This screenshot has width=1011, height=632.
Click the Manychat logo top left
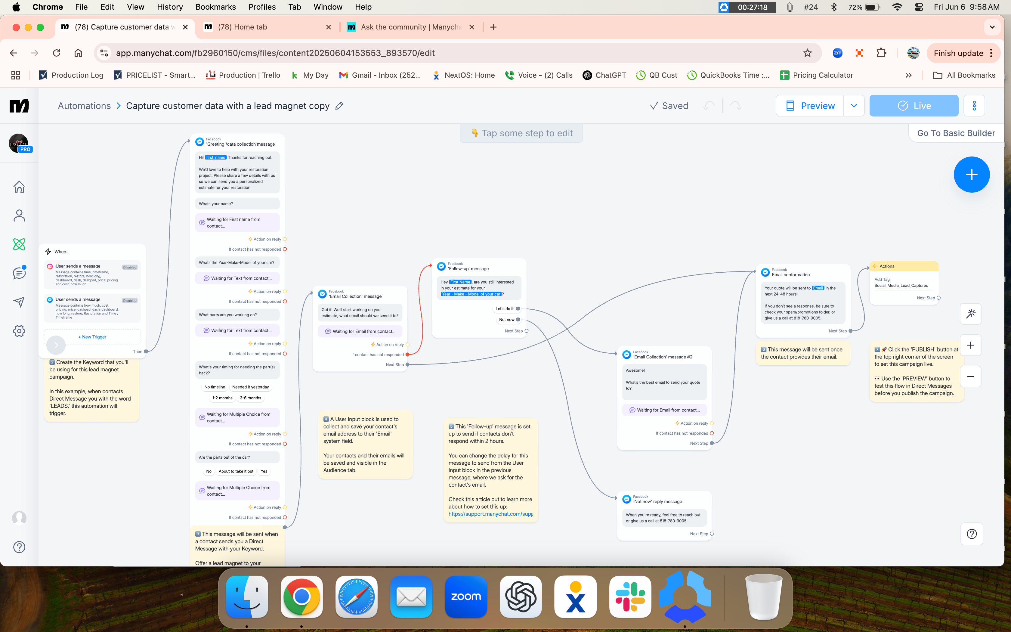click(x=19, y=106)
